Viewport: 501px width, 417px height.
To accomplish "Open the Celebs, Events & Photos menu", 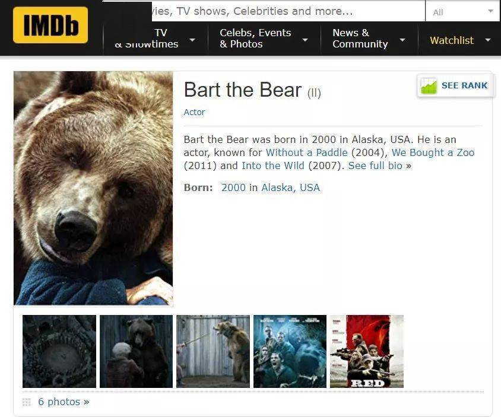I will point(255,39).
